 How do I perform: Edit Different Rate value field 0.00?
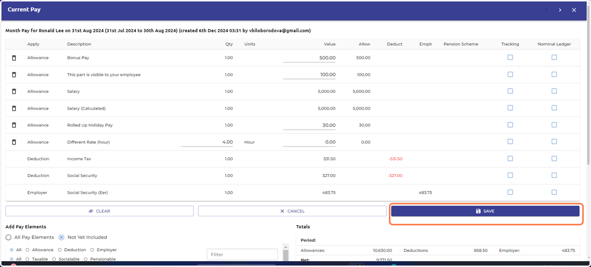(x=310, y=142)
